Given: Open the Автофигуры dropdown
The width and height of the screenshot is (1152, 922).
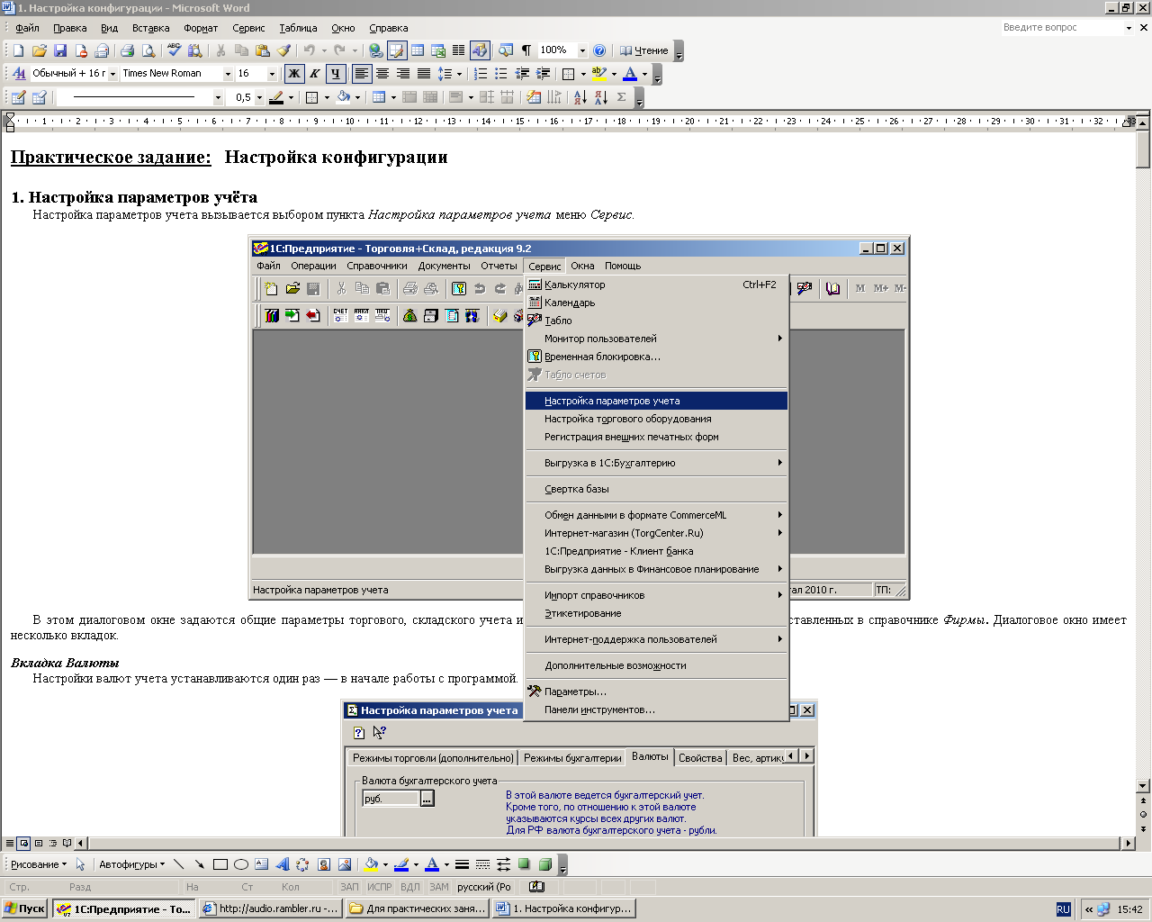Looking at the screenshot, I should [132, 864].
